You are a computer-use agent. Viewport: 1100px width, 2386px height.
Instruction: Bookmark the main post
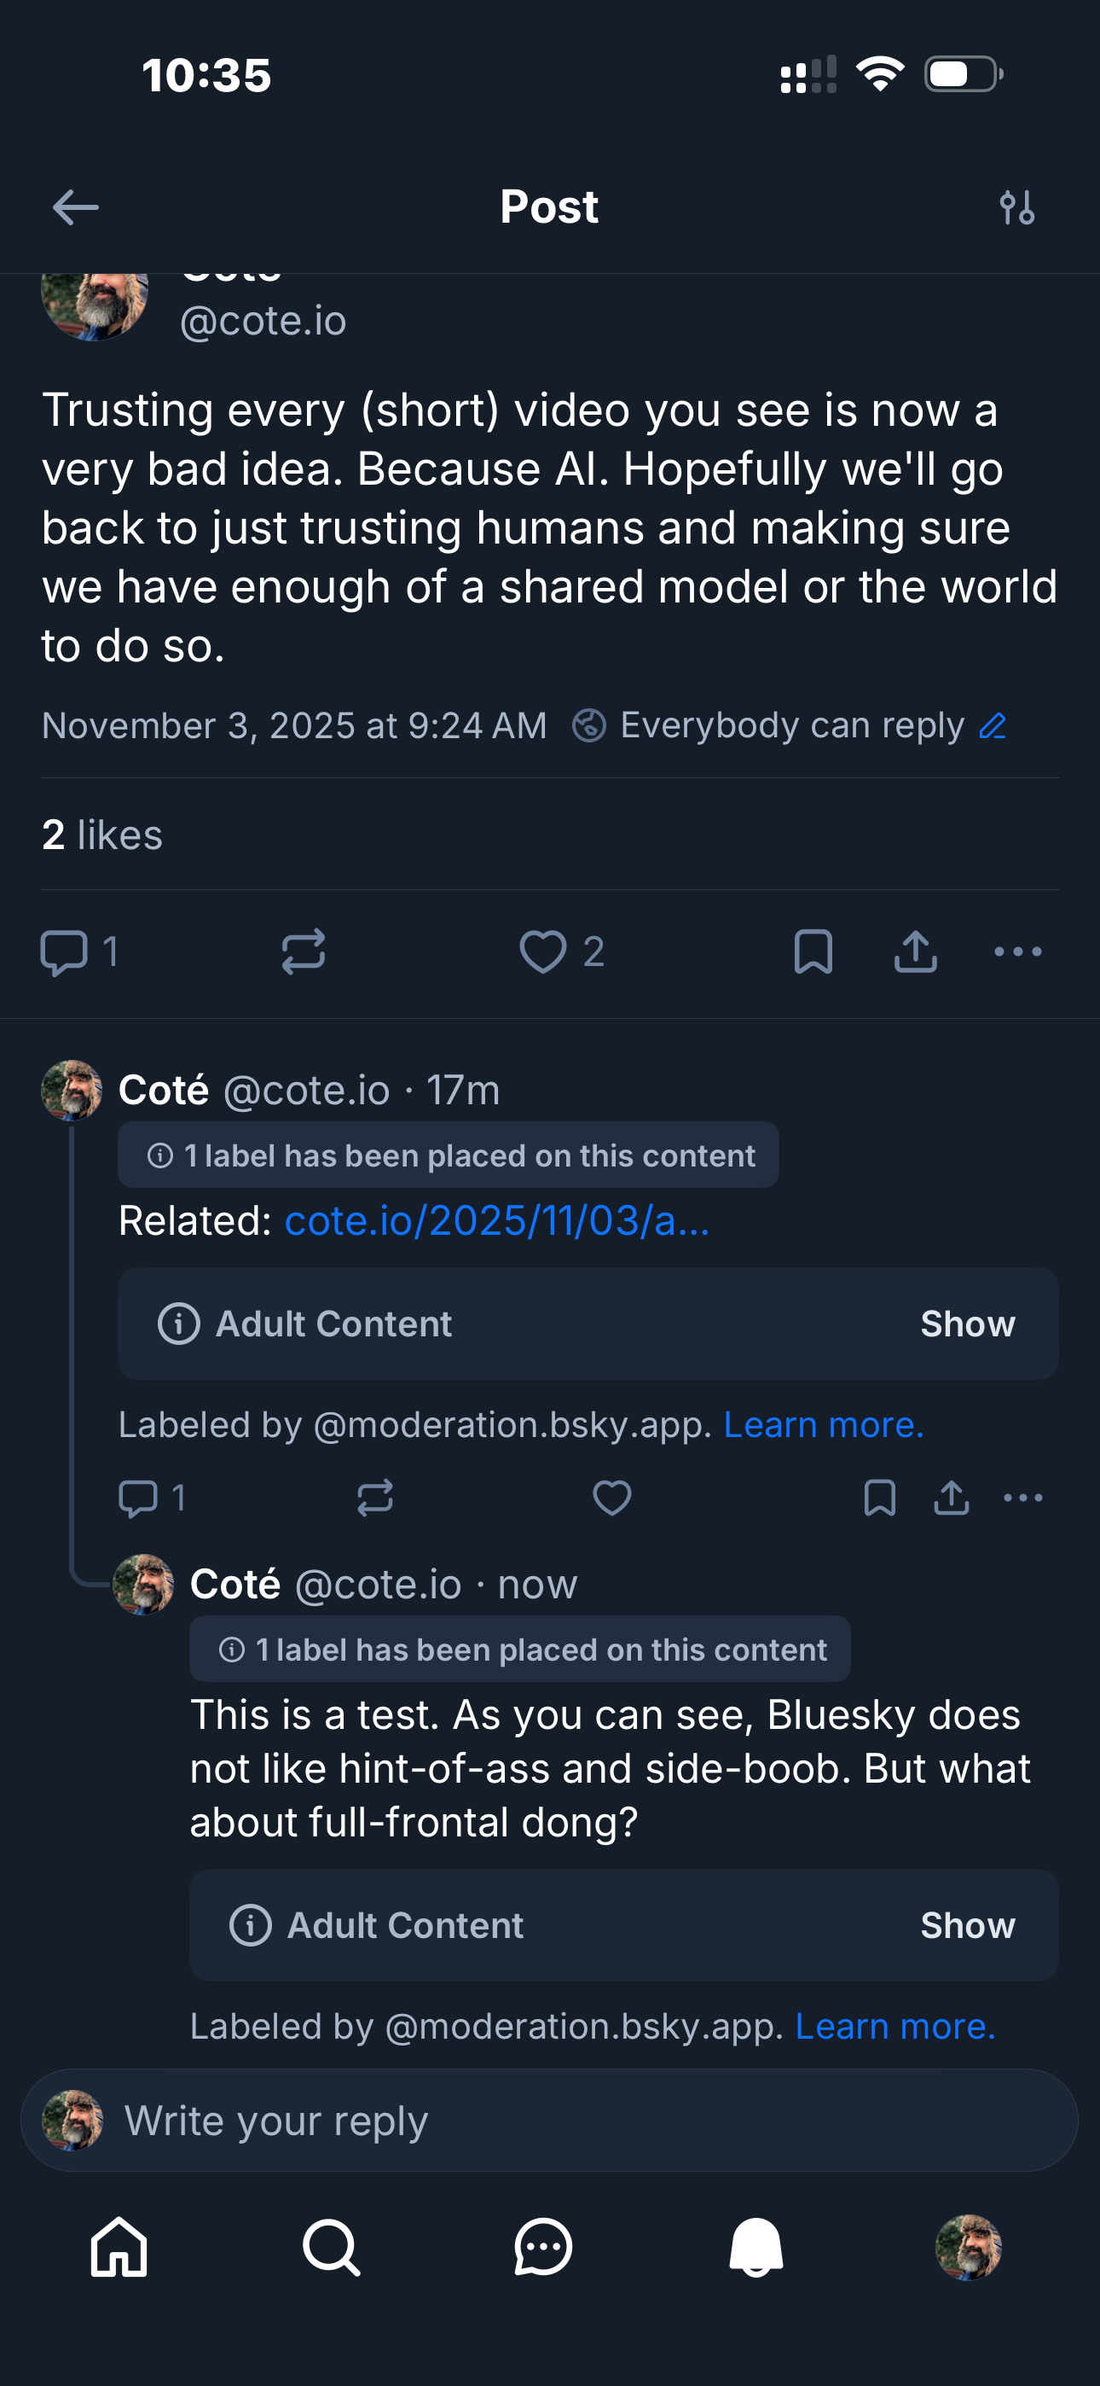pyautogui.click(x=813, y=951)
